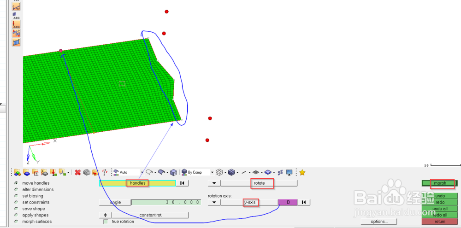Viewport: 461px width, 228px height.
Task: Click the yellow handles selector
Action: coord(137,183)
